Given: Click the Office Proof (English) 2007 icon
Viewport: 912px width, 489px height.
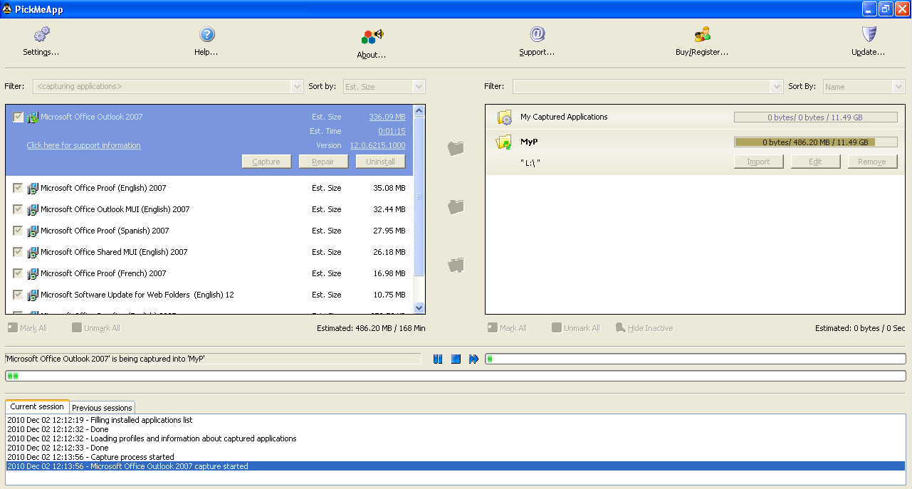Looking at the screenshot, I should (x=33, y=189).
